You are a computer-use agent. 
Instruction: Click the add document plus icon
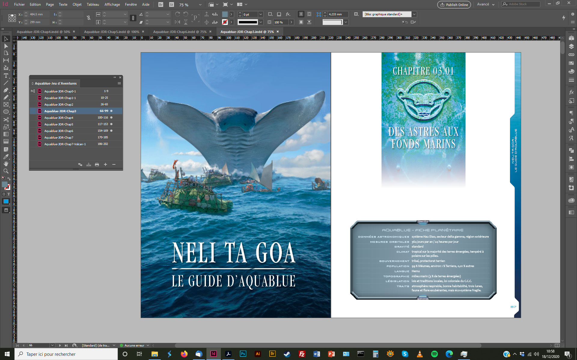click(x=105, y=164)
